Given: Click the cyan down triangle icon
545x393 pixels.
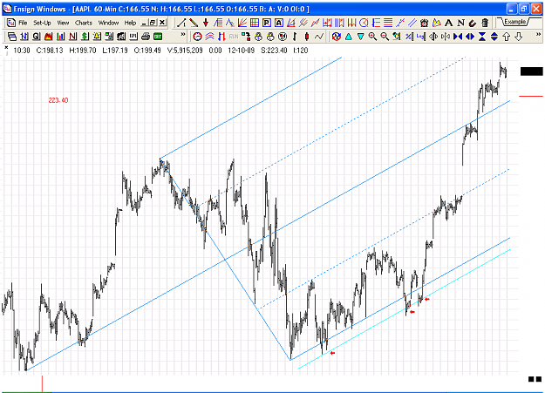Looking at the screenshot, I should point(360,36).
